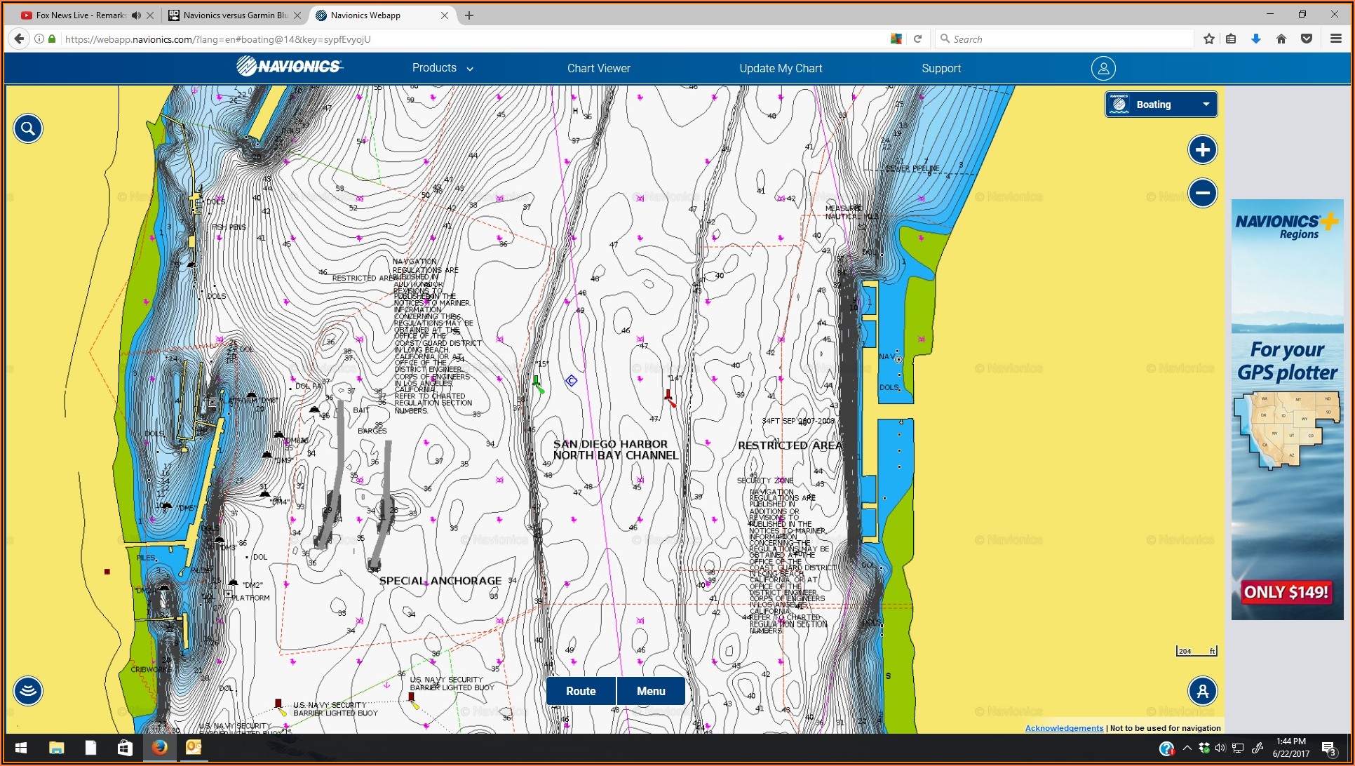This screenshot has width=1355, height=766.
Task: Zoom in with the plus button
Action: [x=1202, y=149]
